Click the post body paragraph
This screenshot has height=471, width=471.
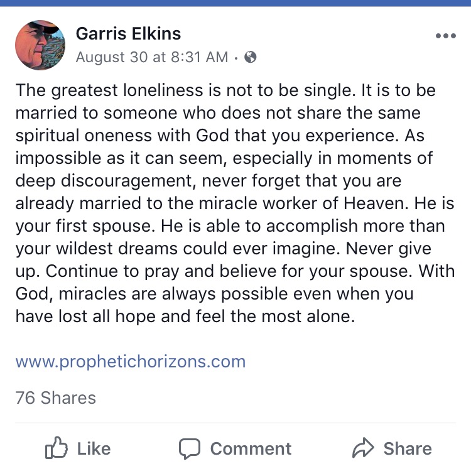[x=235, y=203]
